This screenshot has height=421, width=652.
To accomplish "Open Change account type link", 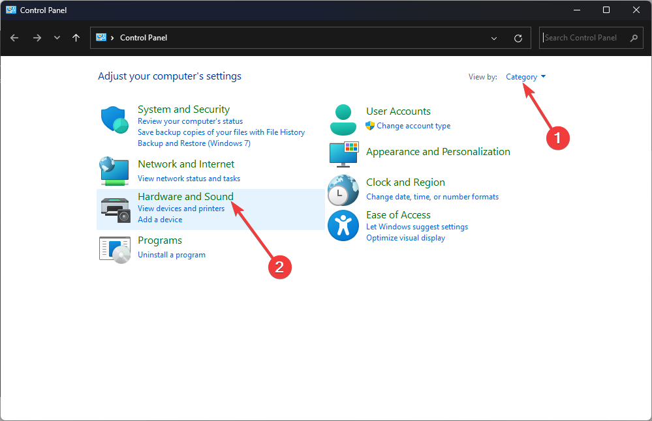I will point(413,126).
